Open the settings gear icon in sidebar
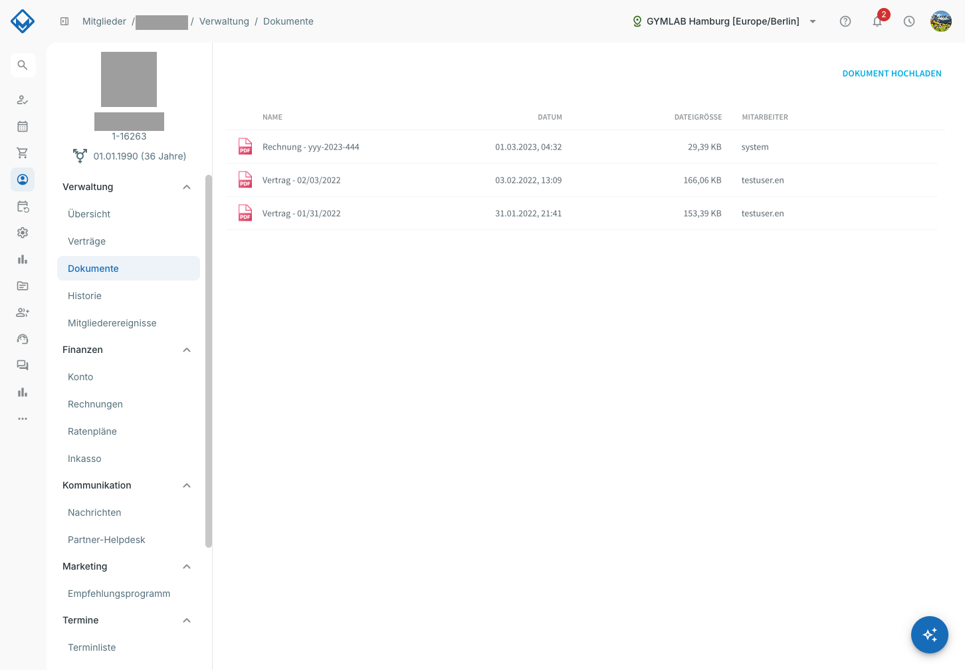This screenshot has height=670, width=965. pyautogui.click(x=23, y=233)
